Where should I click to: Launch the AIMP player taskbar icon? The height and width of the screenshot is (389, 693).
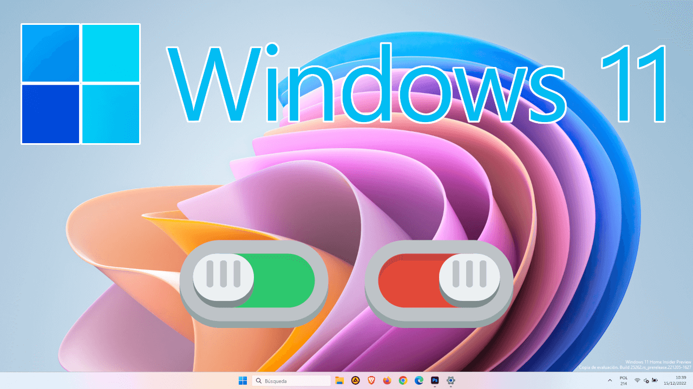tap(356, 380)
